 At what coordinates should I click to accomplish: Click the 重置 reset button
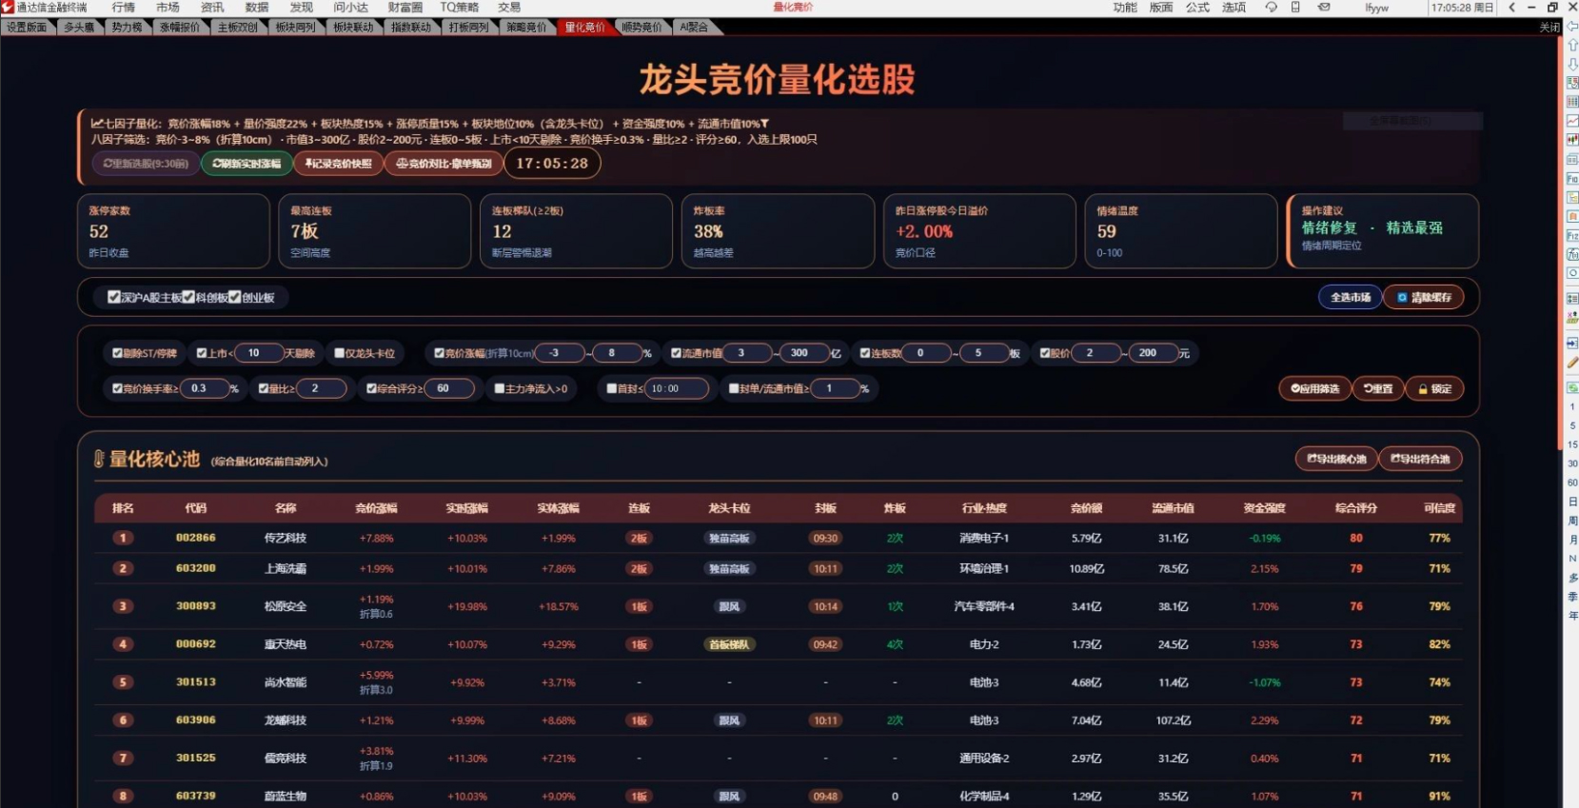pos(1378,388)
